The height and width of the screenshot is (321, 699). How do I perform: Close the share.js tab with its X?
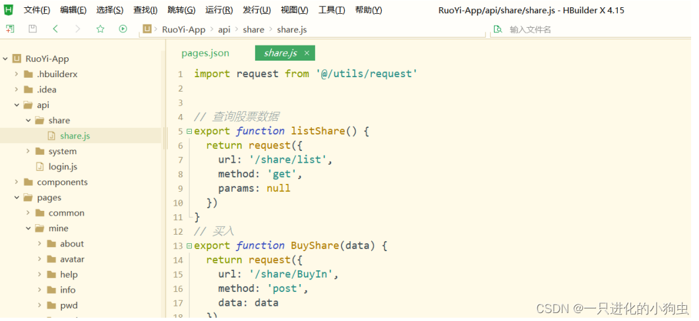point(307,53)
